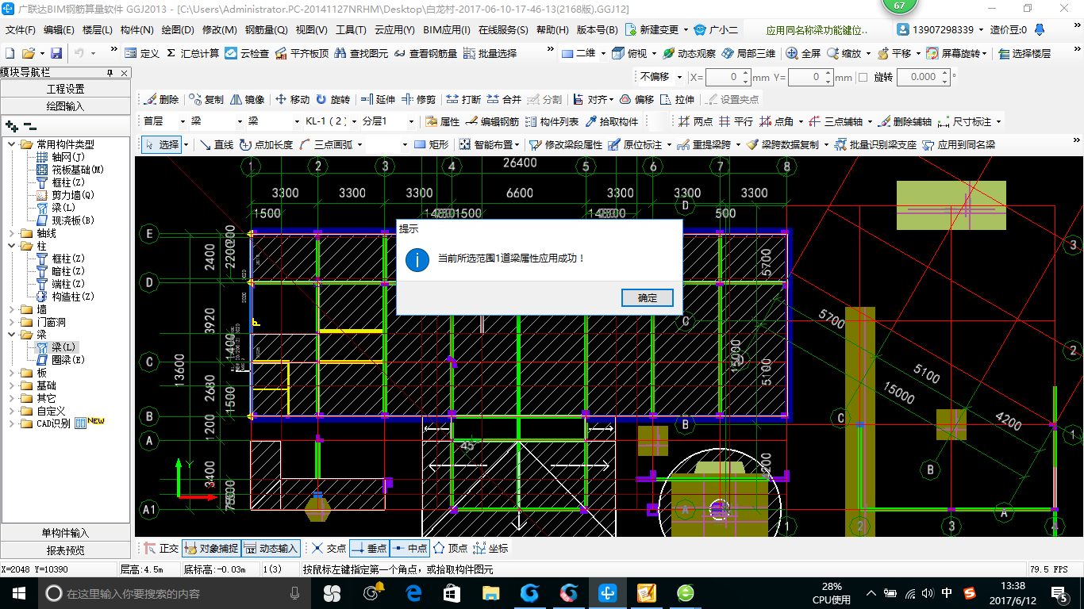This screenshot has height=609, width=1084.
Task: Open the BIM应用(I) menu
Action: pyautogui.click(x=447, y=30)
